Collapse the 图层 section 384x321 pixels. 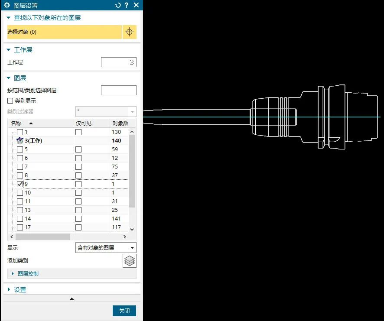point(9,78)
